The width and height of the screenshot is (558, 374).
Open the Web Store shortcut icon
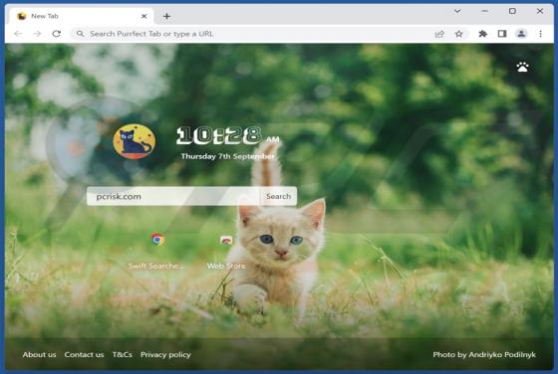point(226,241)
